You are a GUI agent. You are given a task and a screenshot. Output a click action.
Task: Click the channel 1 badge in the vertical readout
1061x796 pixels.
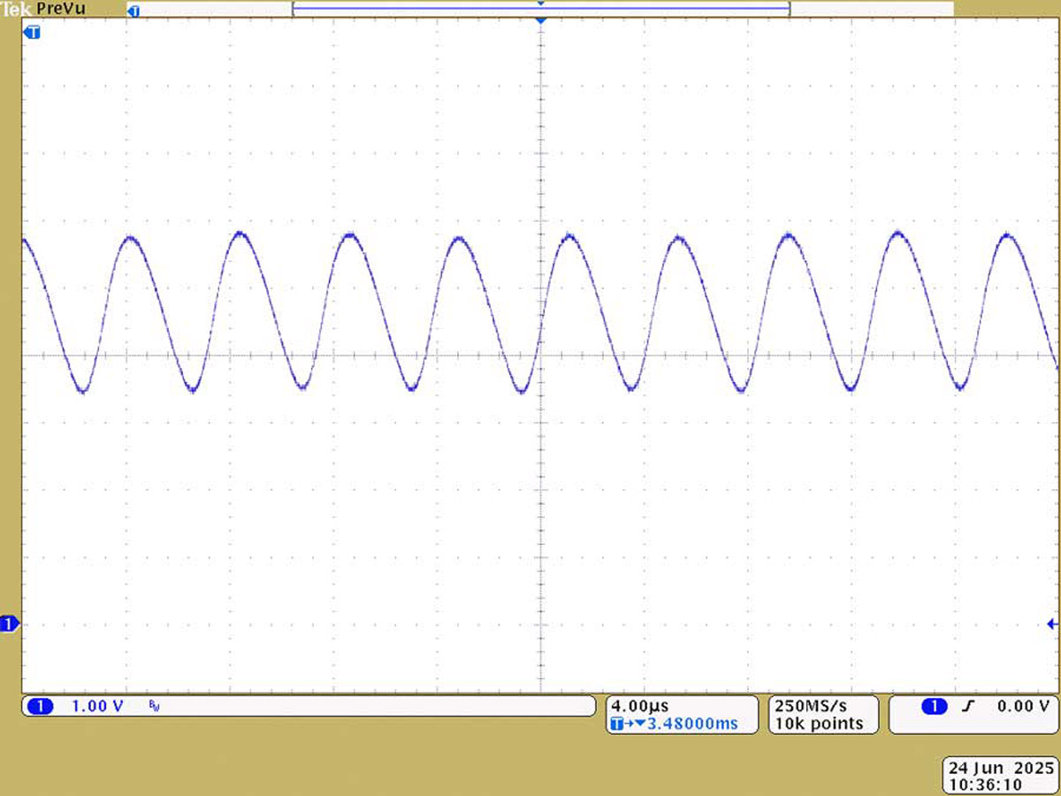pos(41,706)
